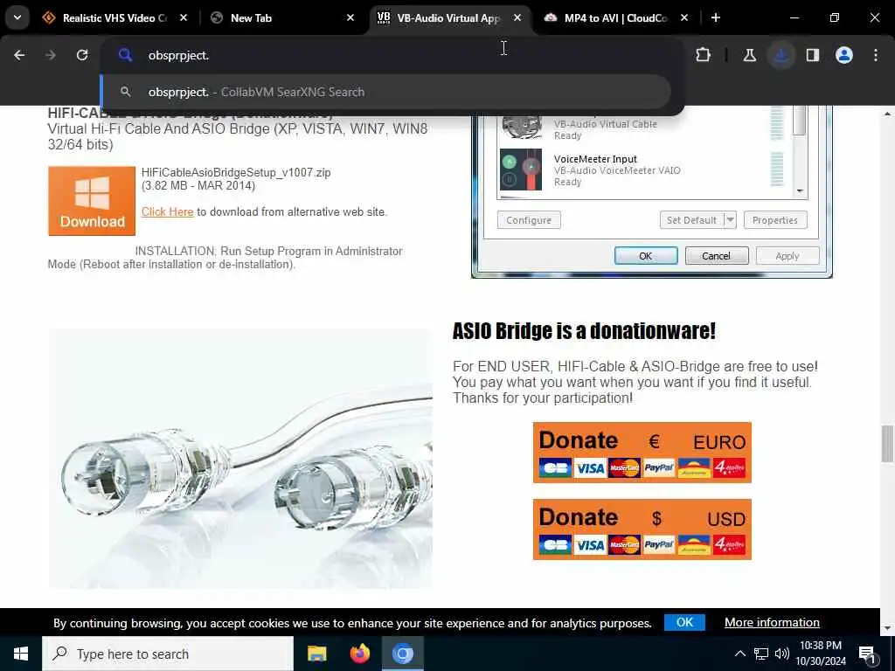Screen dimensions: 895x671
Task: Launch Firefox from the taskbar
Action: tap(359, 654)
